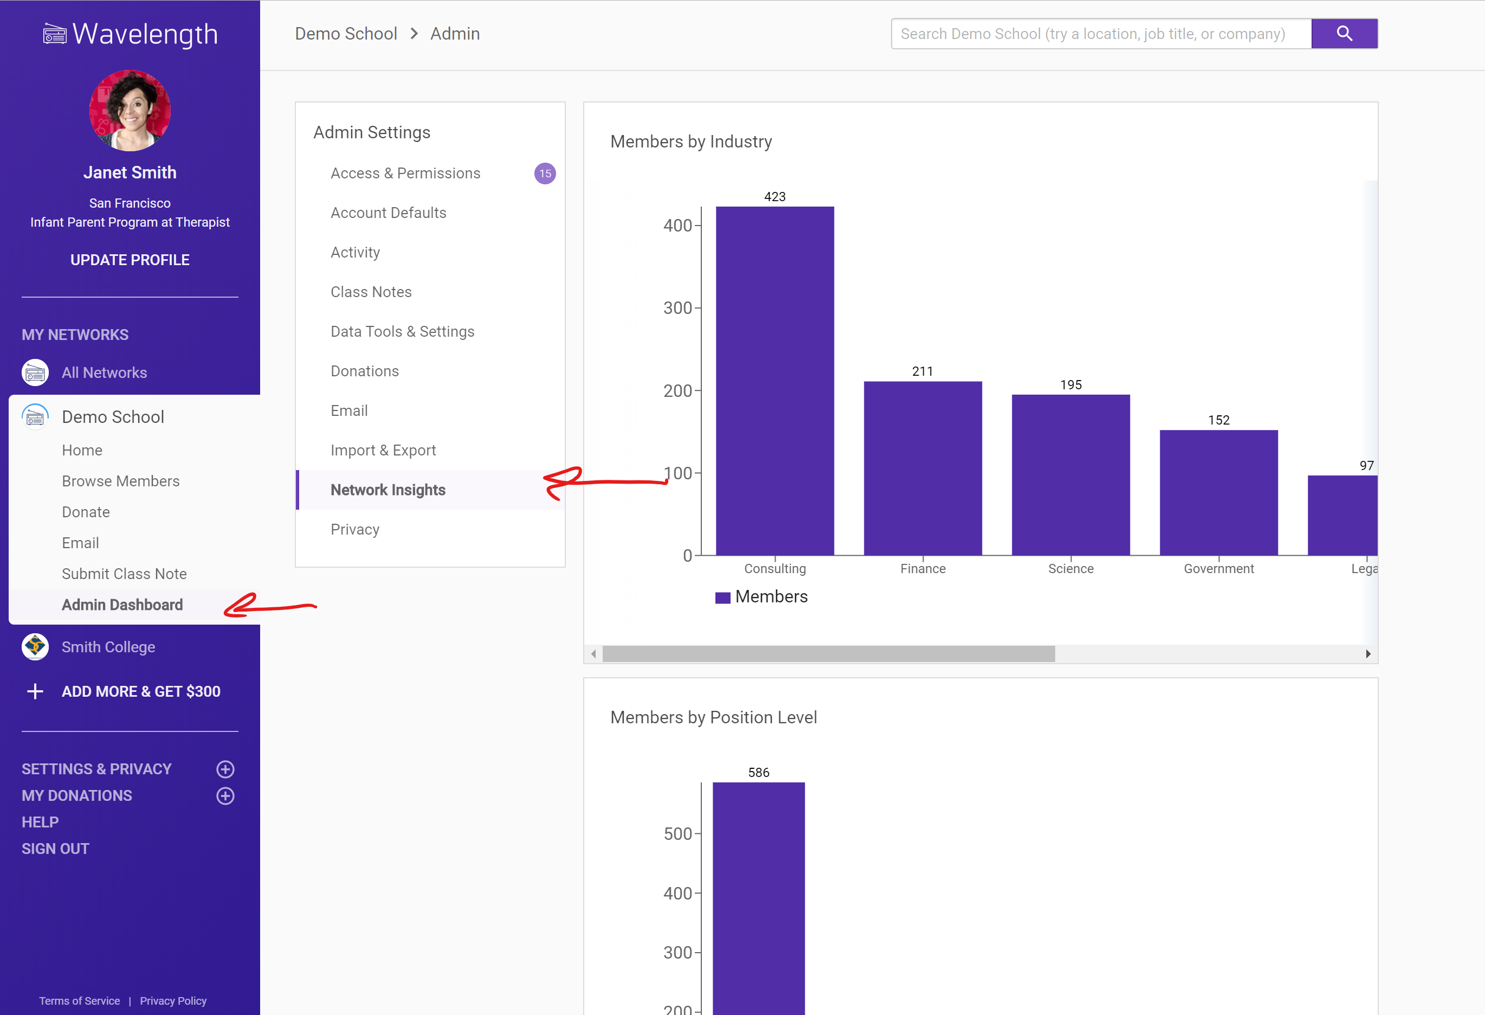Screen dimensions: 1485x1015
Task: Click the Smith College crest icon
Action: tap(35, 647)
